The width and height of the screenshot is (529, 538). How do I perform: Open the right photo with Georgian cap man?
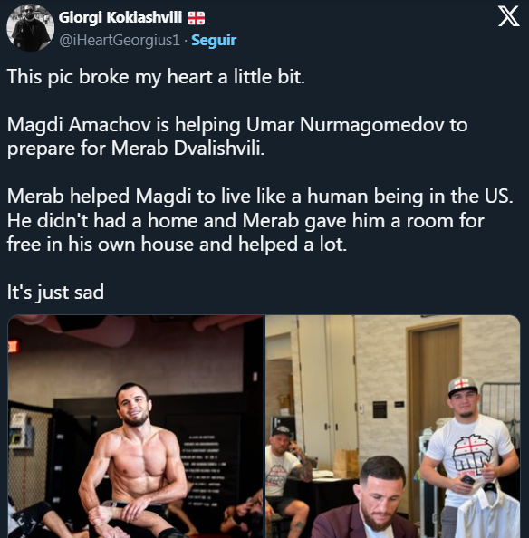[393, 427]
